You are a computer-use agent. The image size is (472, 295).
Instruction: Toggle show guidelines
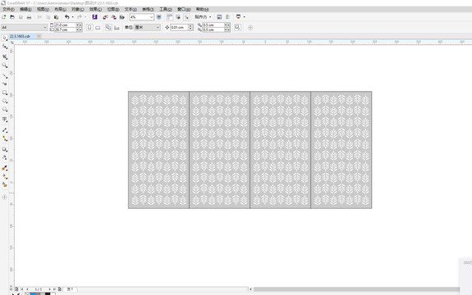186,17
